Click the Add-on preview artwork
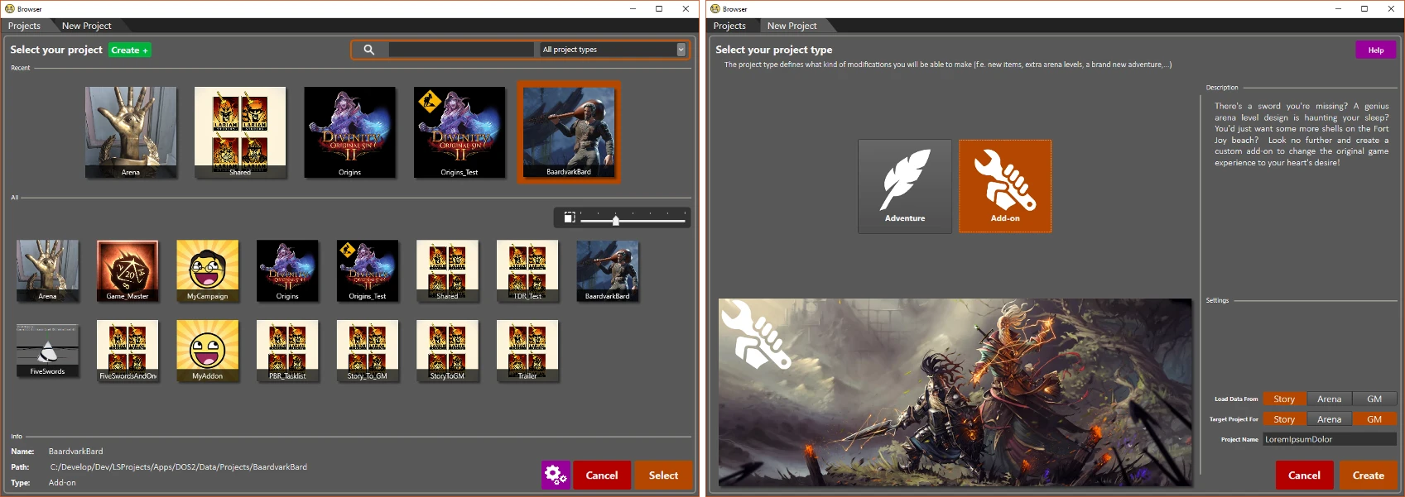Screen dimensions: 1405x497 955,392
